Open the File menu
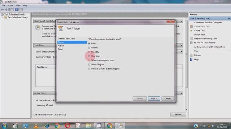This screenshot has height=129, width=231. [x=3, y=6]
